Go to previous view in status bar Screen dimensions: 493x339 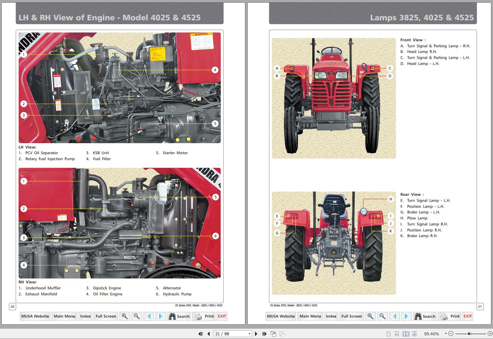click(273, 334)
